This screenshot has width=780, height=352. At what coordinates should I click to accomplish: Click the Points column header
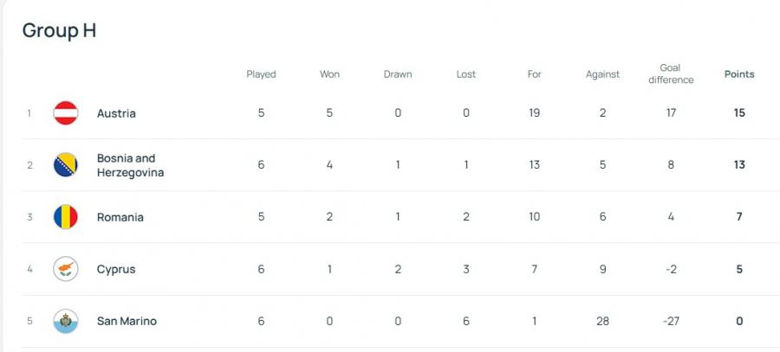[x=739, y=74]
